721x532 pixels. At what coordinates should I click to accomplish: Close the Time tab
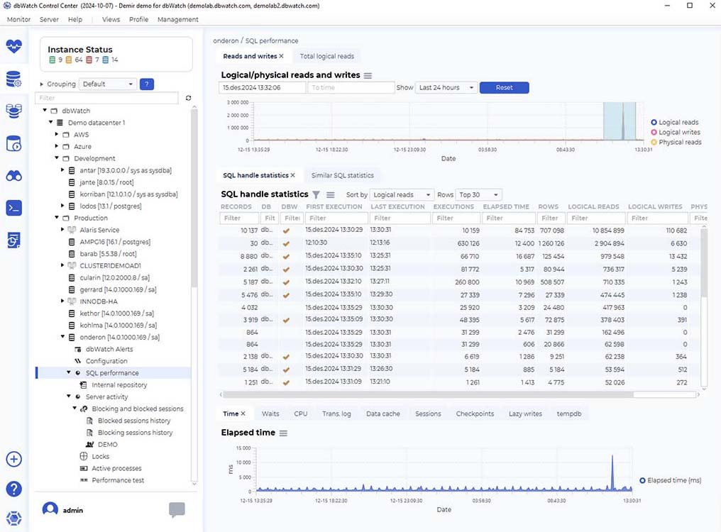point(243,414)
